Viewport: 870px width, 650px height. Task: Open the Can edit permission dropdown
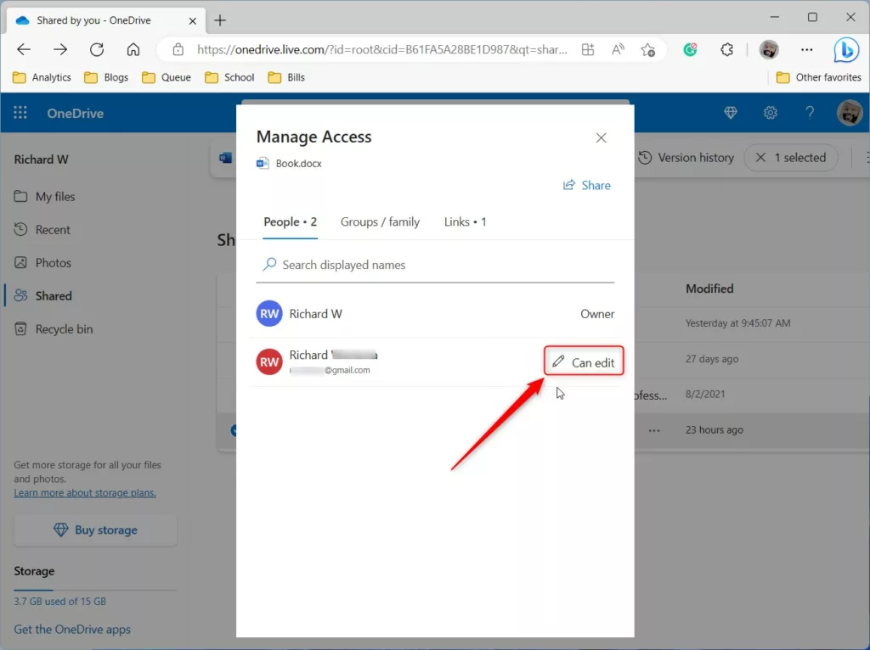point(584,361)
